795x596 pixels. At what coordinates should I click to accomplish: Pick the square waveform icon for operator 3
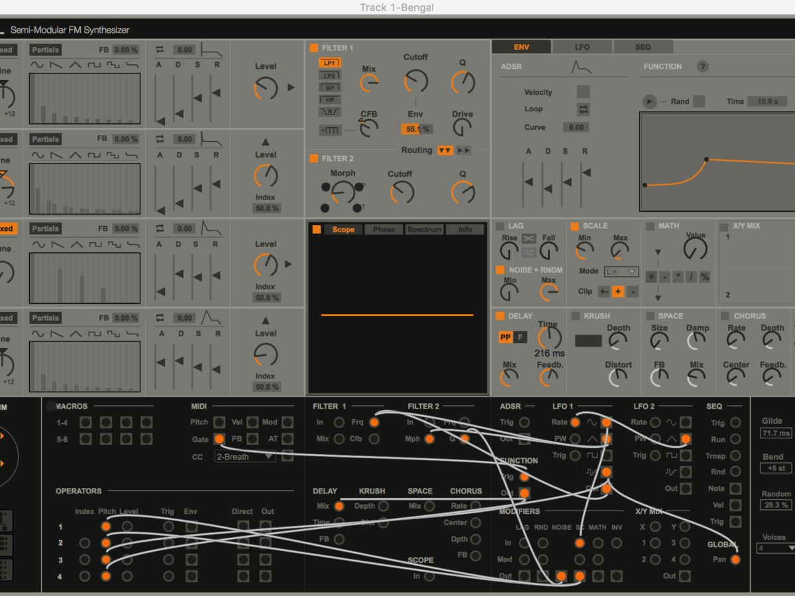[x=95, y=244]
